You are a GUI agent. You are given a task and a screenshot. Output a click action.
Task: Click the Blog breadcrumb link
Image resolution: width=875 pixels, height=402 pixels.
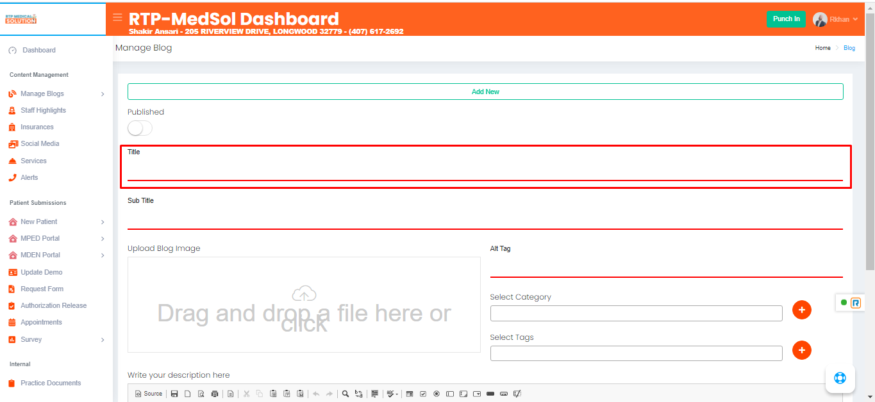849,48
